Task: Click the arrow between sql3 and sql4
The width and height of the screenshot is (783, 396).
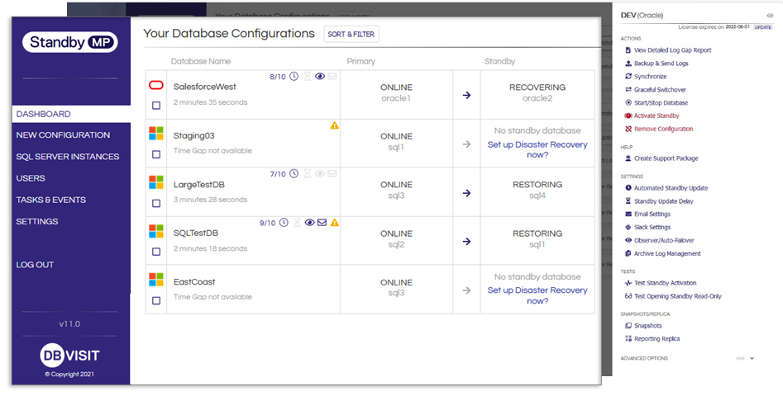Action: pyautogui.click(x=466, y=193)
